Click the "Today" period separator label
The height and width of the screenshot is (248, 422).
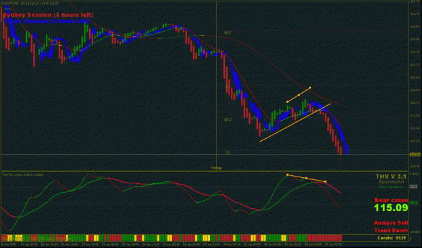coord(216,168)
